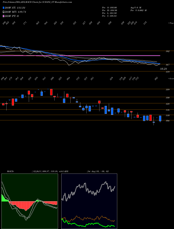
Task: Click the white DOW MT legend square
Action: [x=3, y=12]
